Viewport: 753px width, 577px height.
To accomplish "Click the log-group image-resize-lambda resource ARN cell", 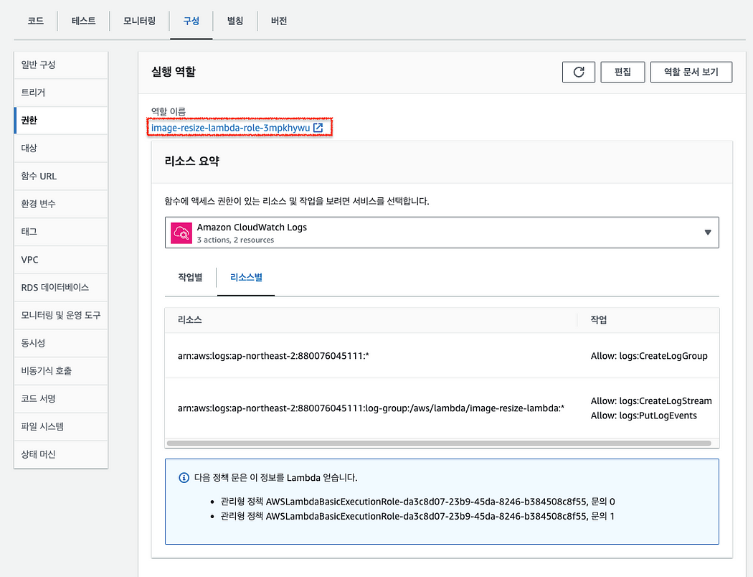I will click(371, 408).
